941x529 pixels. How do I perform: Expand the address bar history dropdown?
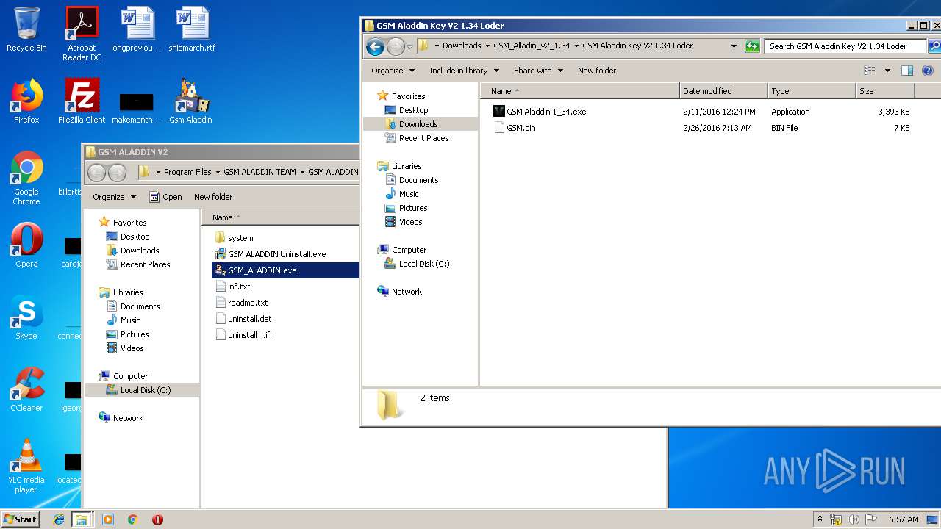[x=734, y=46]
